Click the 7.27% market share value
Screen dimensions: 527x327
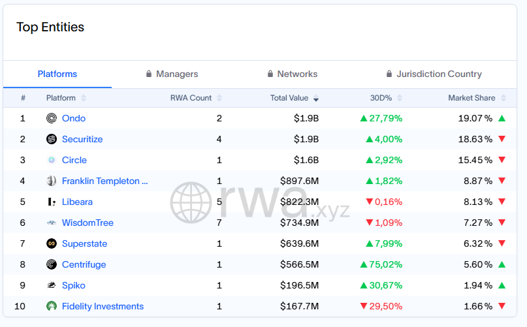point(478,223)
